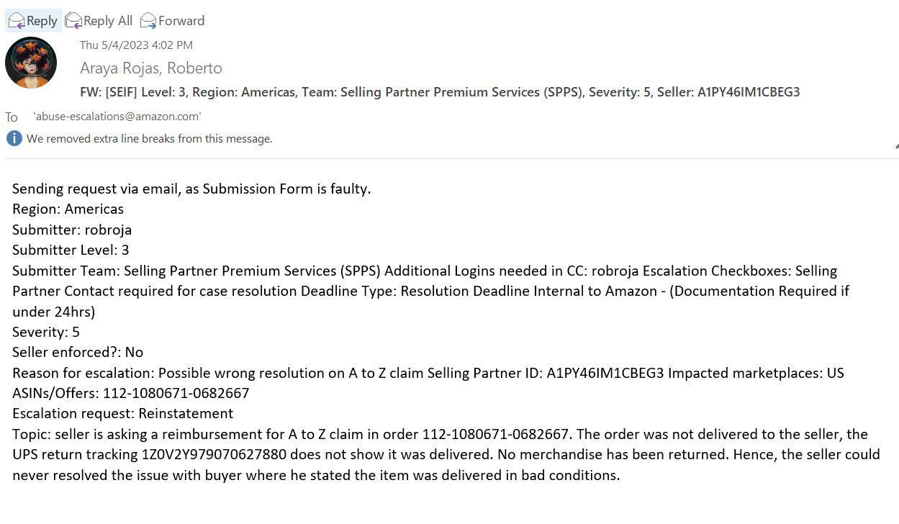The height and width of the screenshot is (524, 899).
Task: Open the sender's profile picture
Action: coord(31,63)
